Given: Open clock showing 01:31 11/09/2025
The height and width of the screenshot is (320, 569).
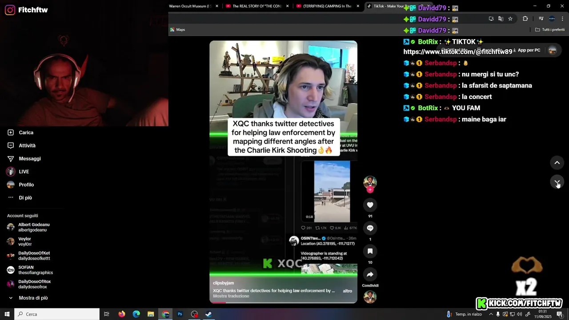Looking at the screenshot, I should (542, 314).
